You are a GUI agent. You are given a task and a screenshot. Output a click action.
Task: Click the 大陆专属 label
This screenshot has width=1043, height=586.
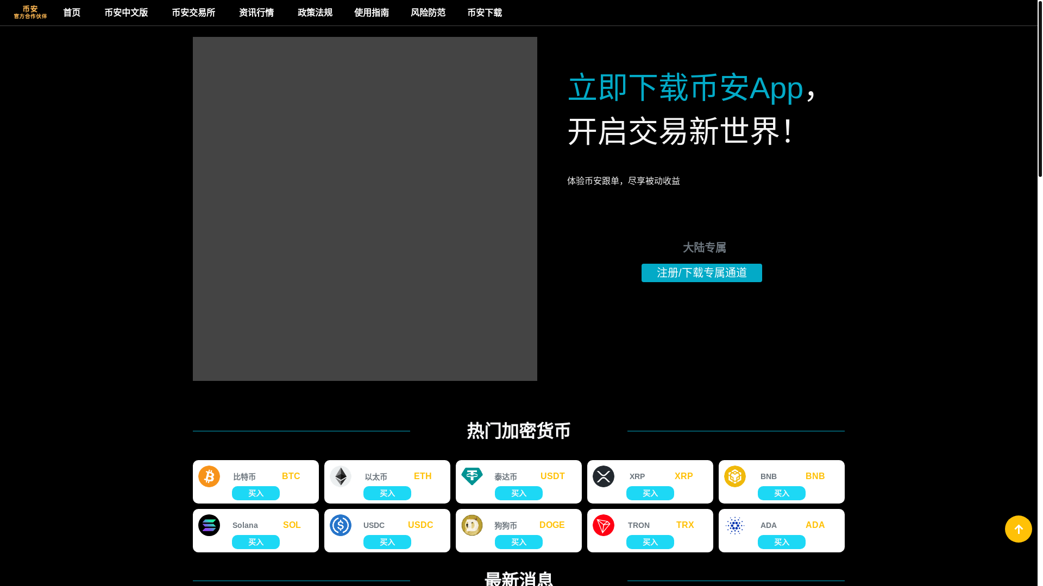705,247
